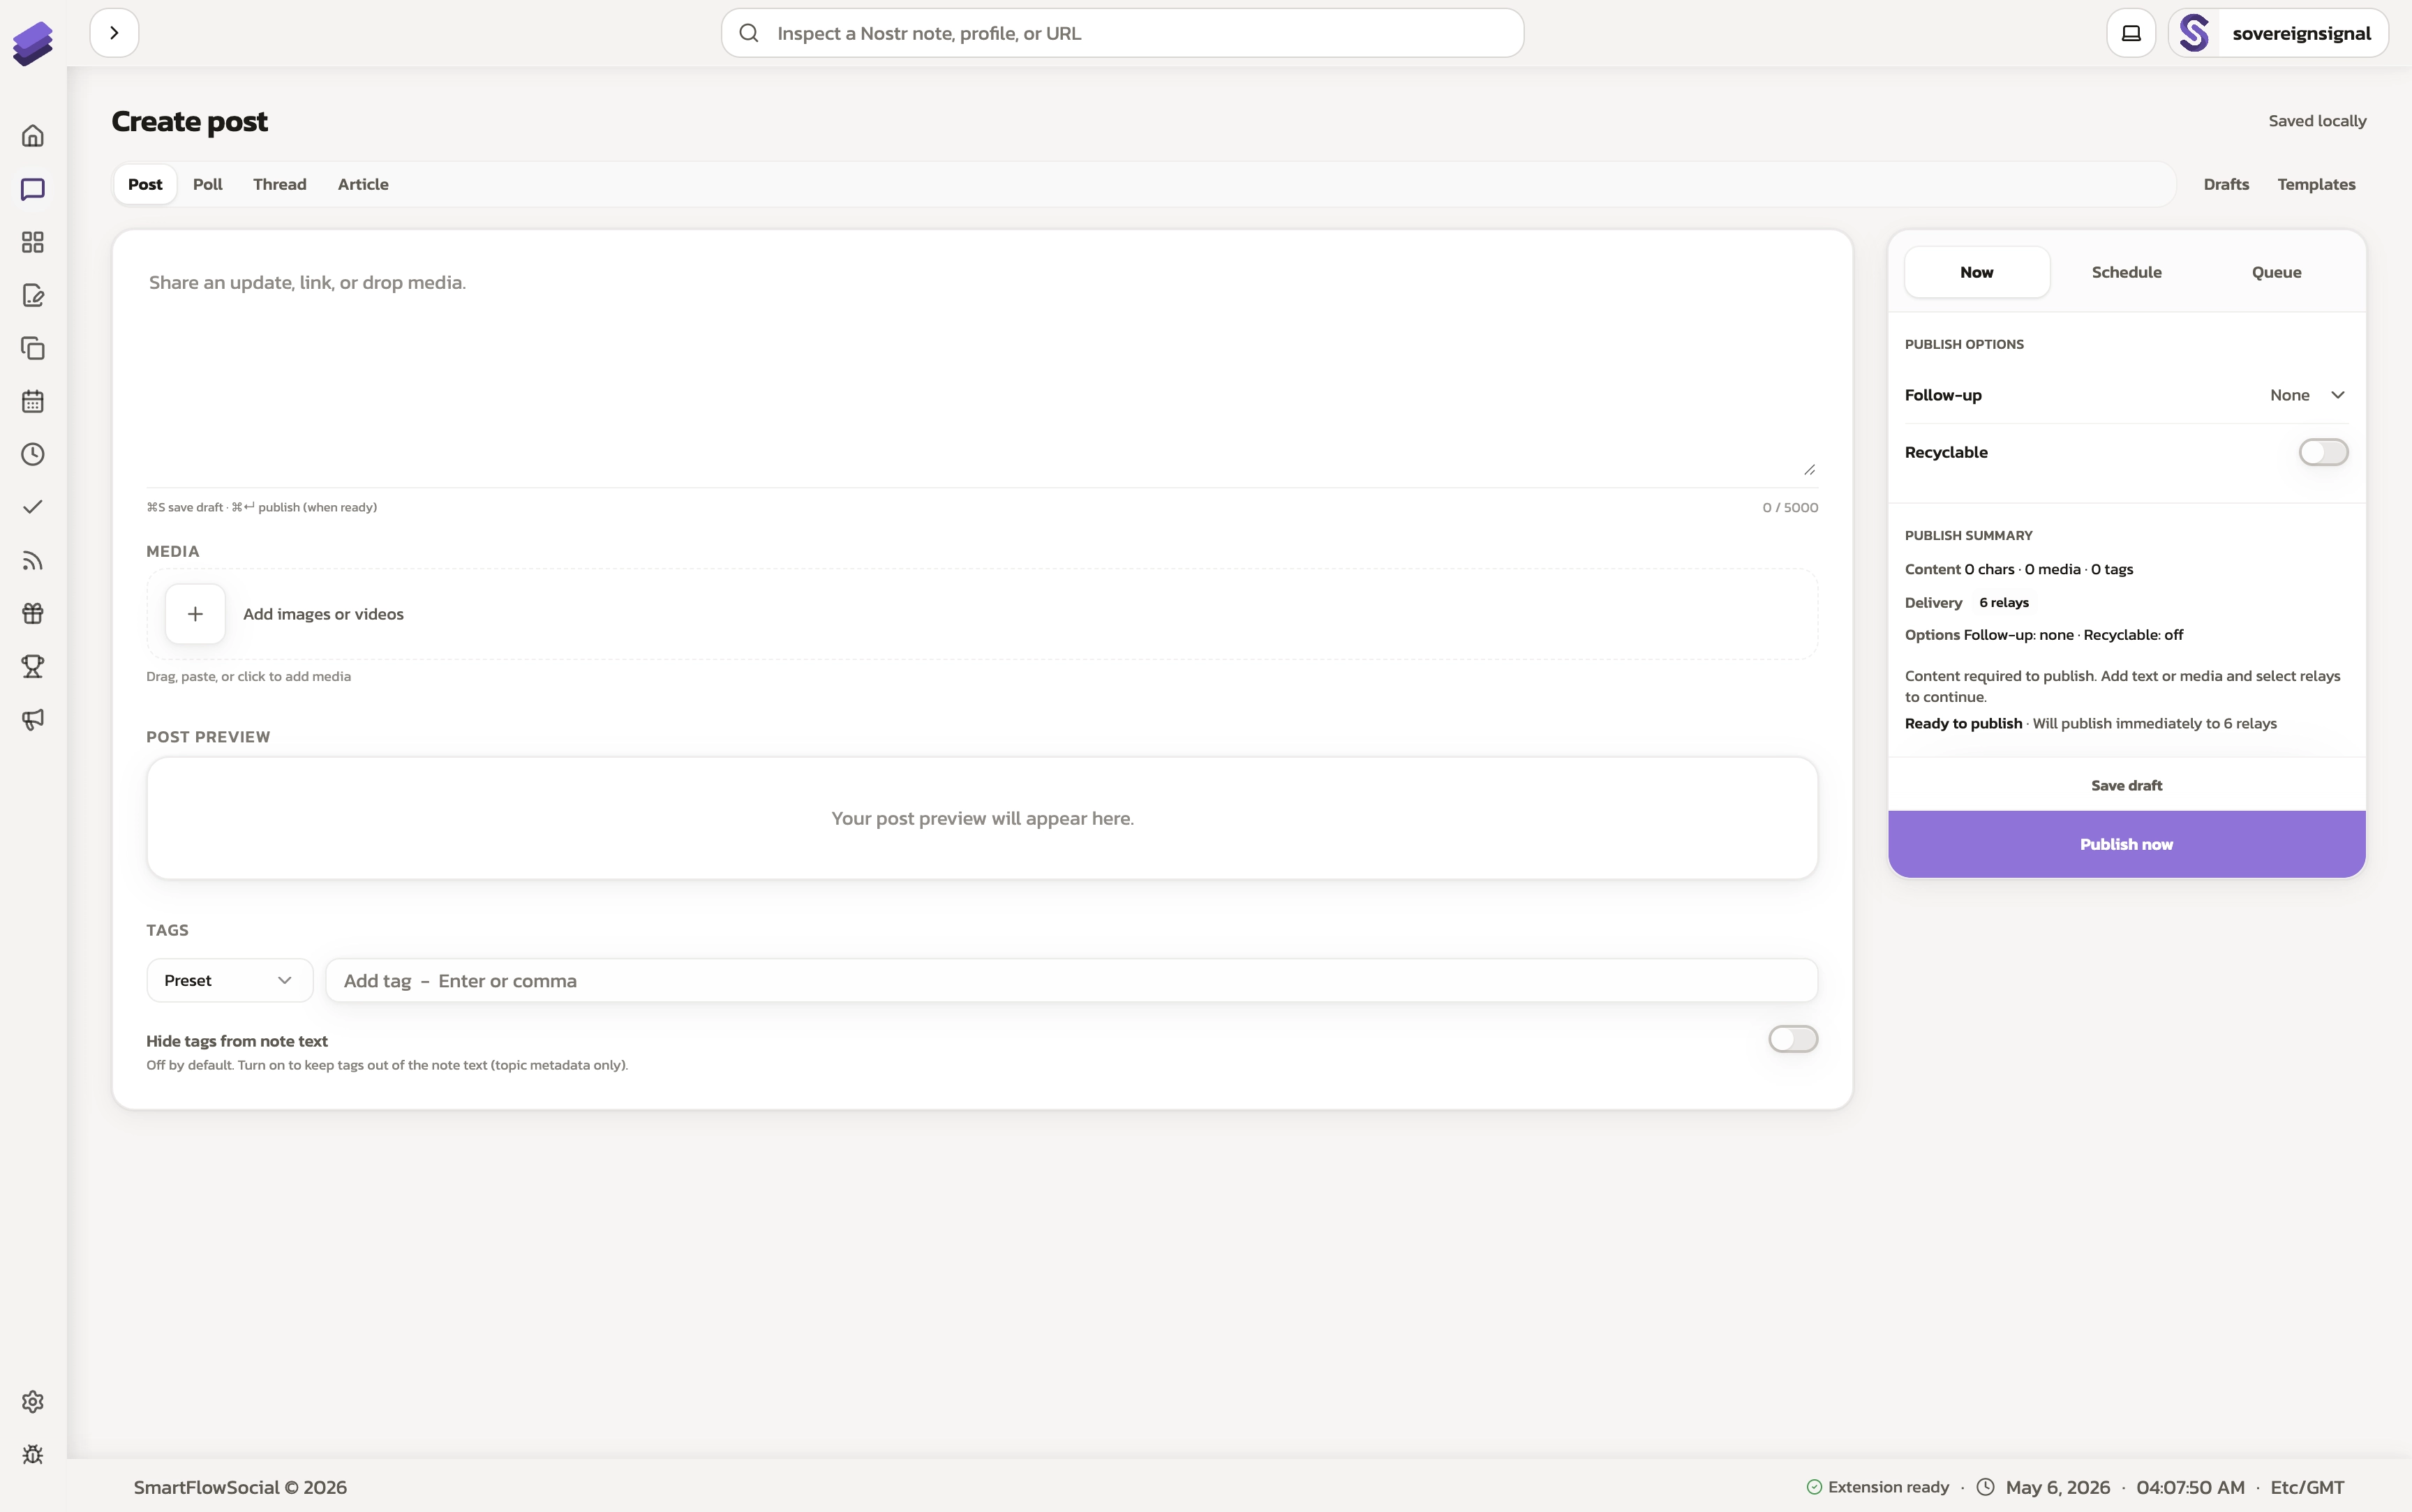Open the RSS feed sidebar icon
The width and height of the screenshot is (2412, 1512).
click(x=33, y=560)
